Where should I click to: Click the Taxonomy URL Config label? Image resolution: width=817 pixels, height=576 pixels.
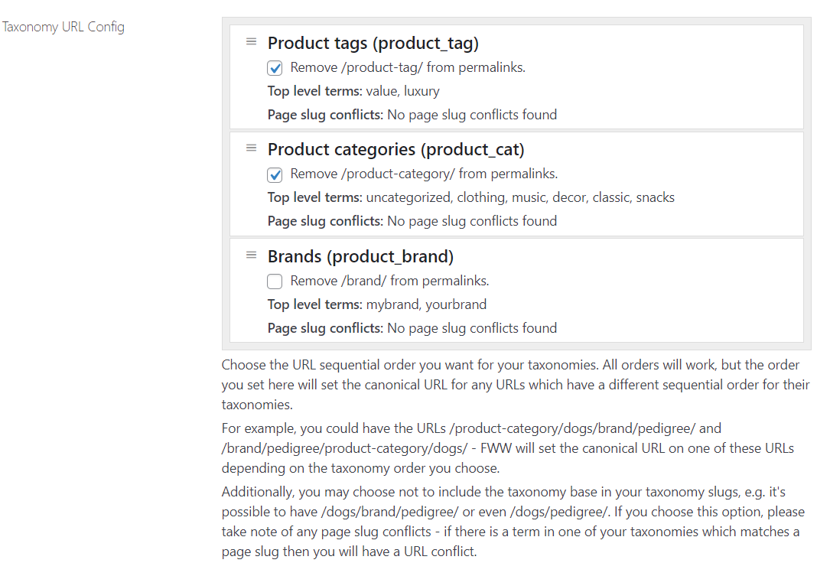(63, 27)
